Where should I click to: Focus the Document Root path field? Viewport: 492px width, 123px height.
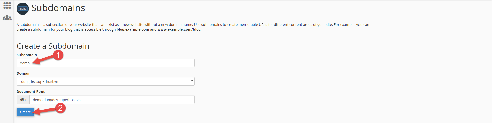point(112,100)
